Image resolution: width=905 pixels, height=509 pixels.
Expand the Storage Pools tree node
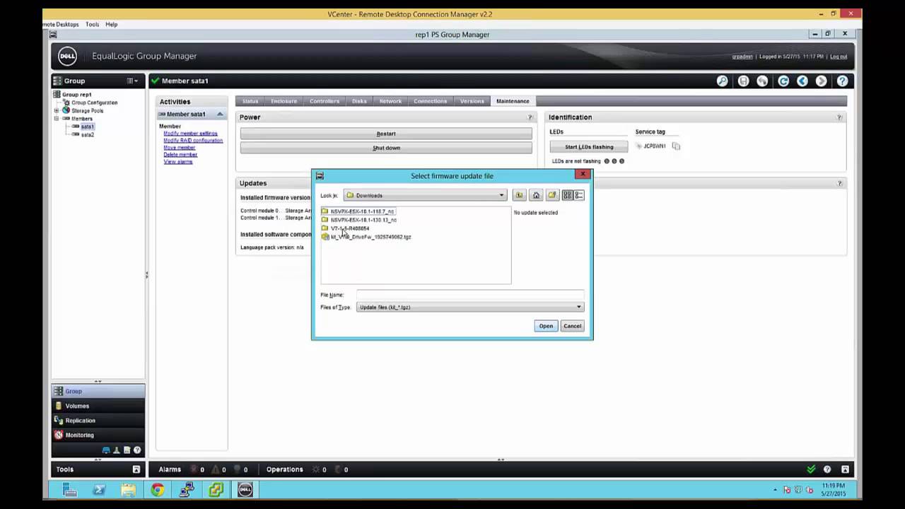coord(57,111)
